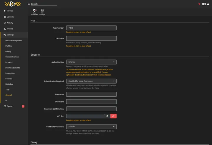Click the Calendar icon in sidebar

pos(5,17)
